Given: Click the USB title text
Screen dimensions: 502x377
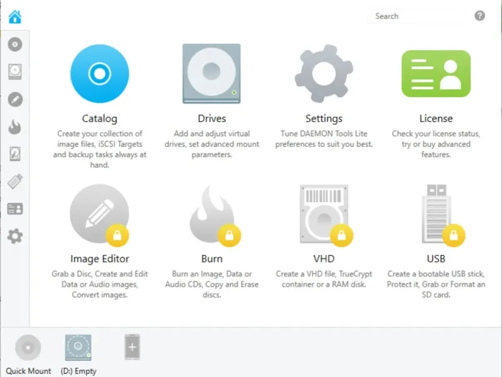Looking at the screenshot, I should 436,258.
